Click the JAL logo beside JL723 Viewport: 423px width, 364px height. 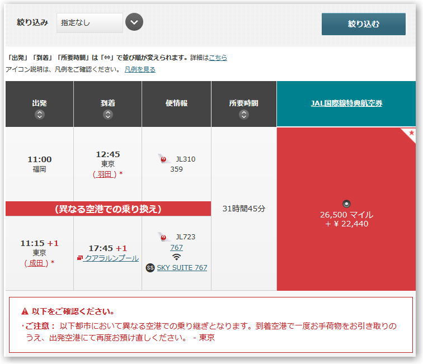pos(163,237)
